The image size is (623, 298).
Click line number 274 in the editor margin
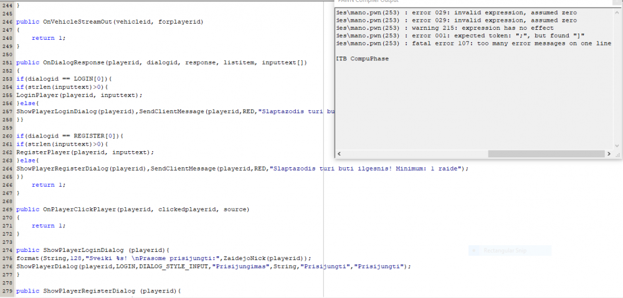click(x=7, y=250)
